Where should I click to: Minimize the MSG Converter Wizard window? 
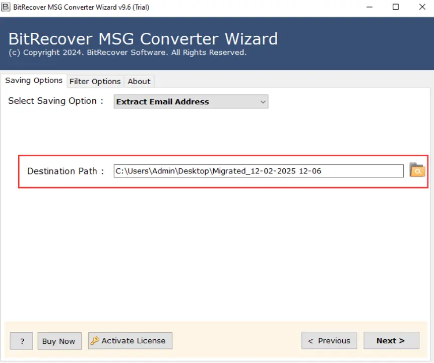(x=369, y=7)
